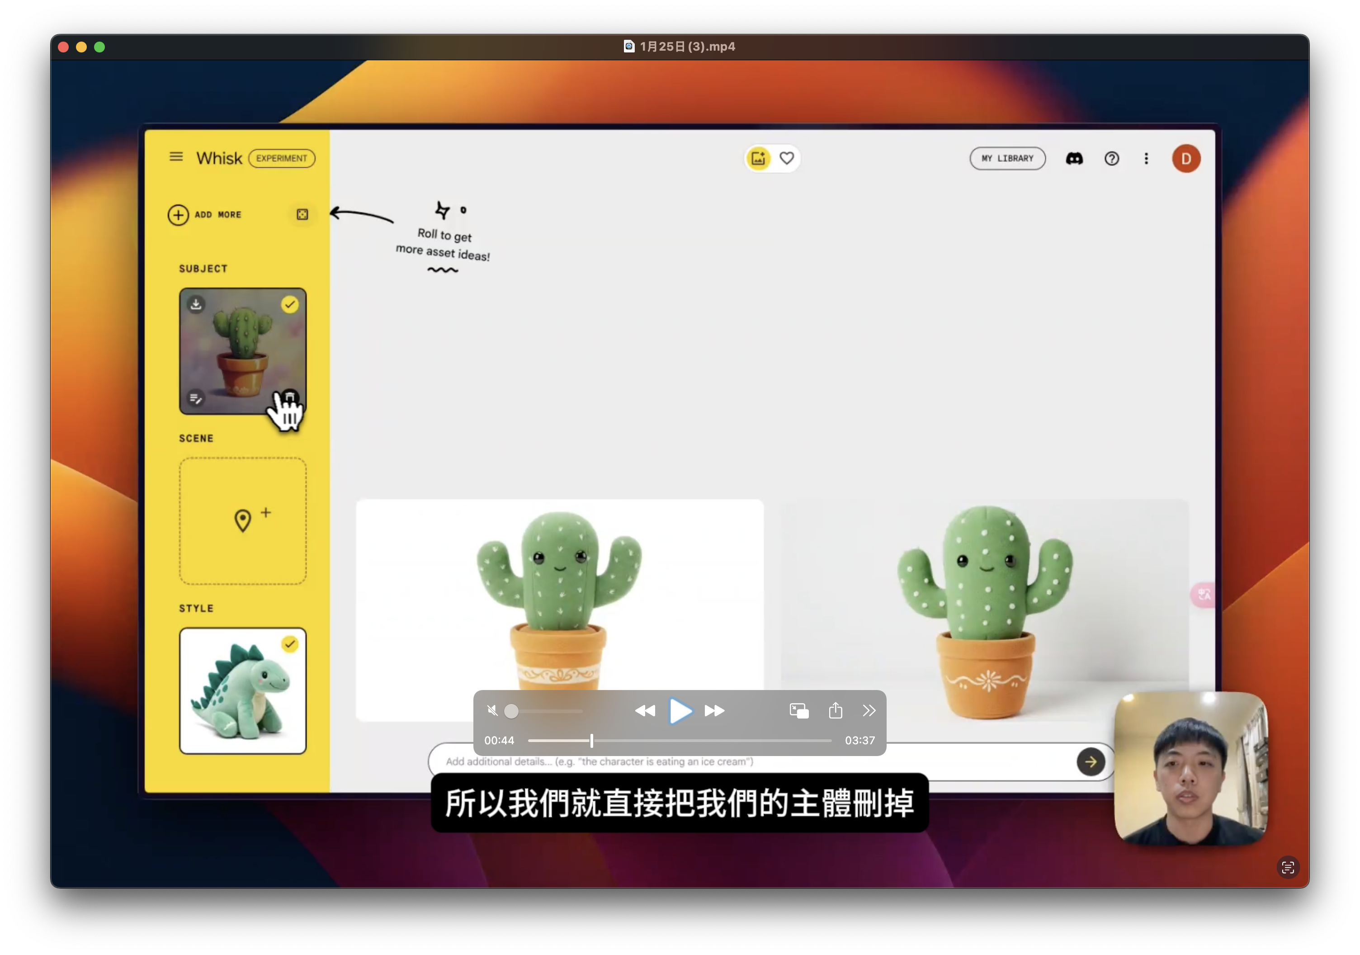Screen dimensions: 1360x955
Task: Click edit description icon on subject image
Action: [x=196, y=398]
